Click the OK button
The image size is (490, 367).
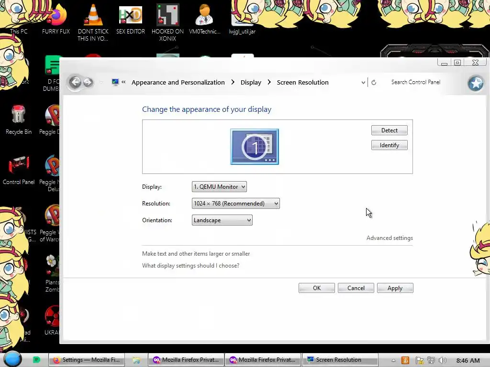(317, 288)
